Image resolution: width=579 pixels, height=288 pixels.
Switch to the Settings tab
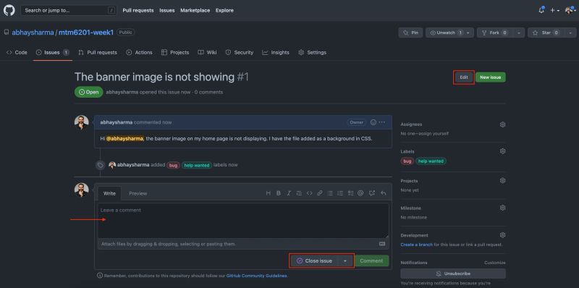(x=313, y=52)
